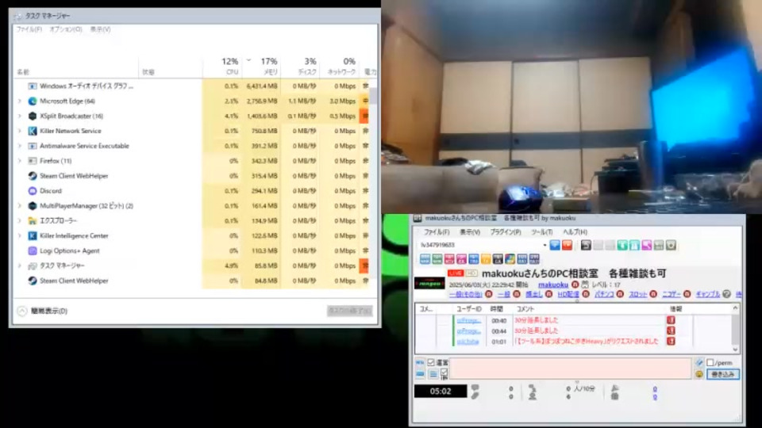This screenshot has height=428, width=762.
Task: Click the MultiPlayerManager process icon
Action: tap(32, 206)
